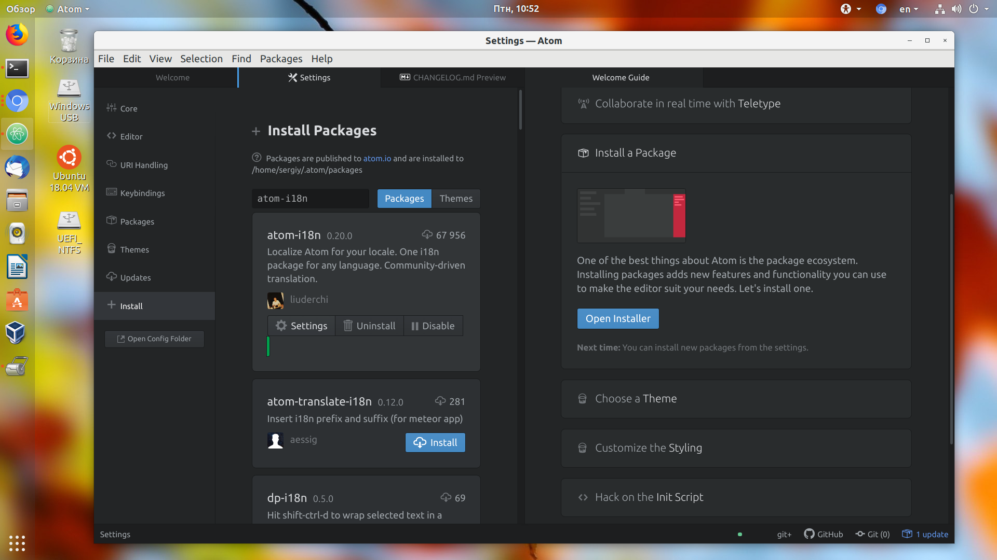Open URI Handling settings
The image size is (997, 560).
(154, 165)
